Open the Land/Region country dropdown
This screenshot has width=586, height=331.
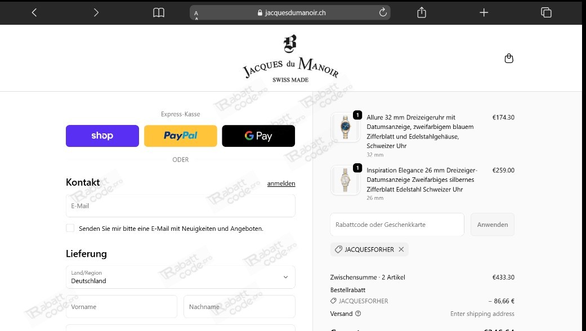180,277
